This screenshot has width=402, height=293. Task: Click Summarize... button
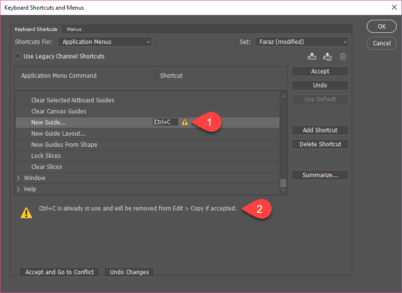pos(320,175)
